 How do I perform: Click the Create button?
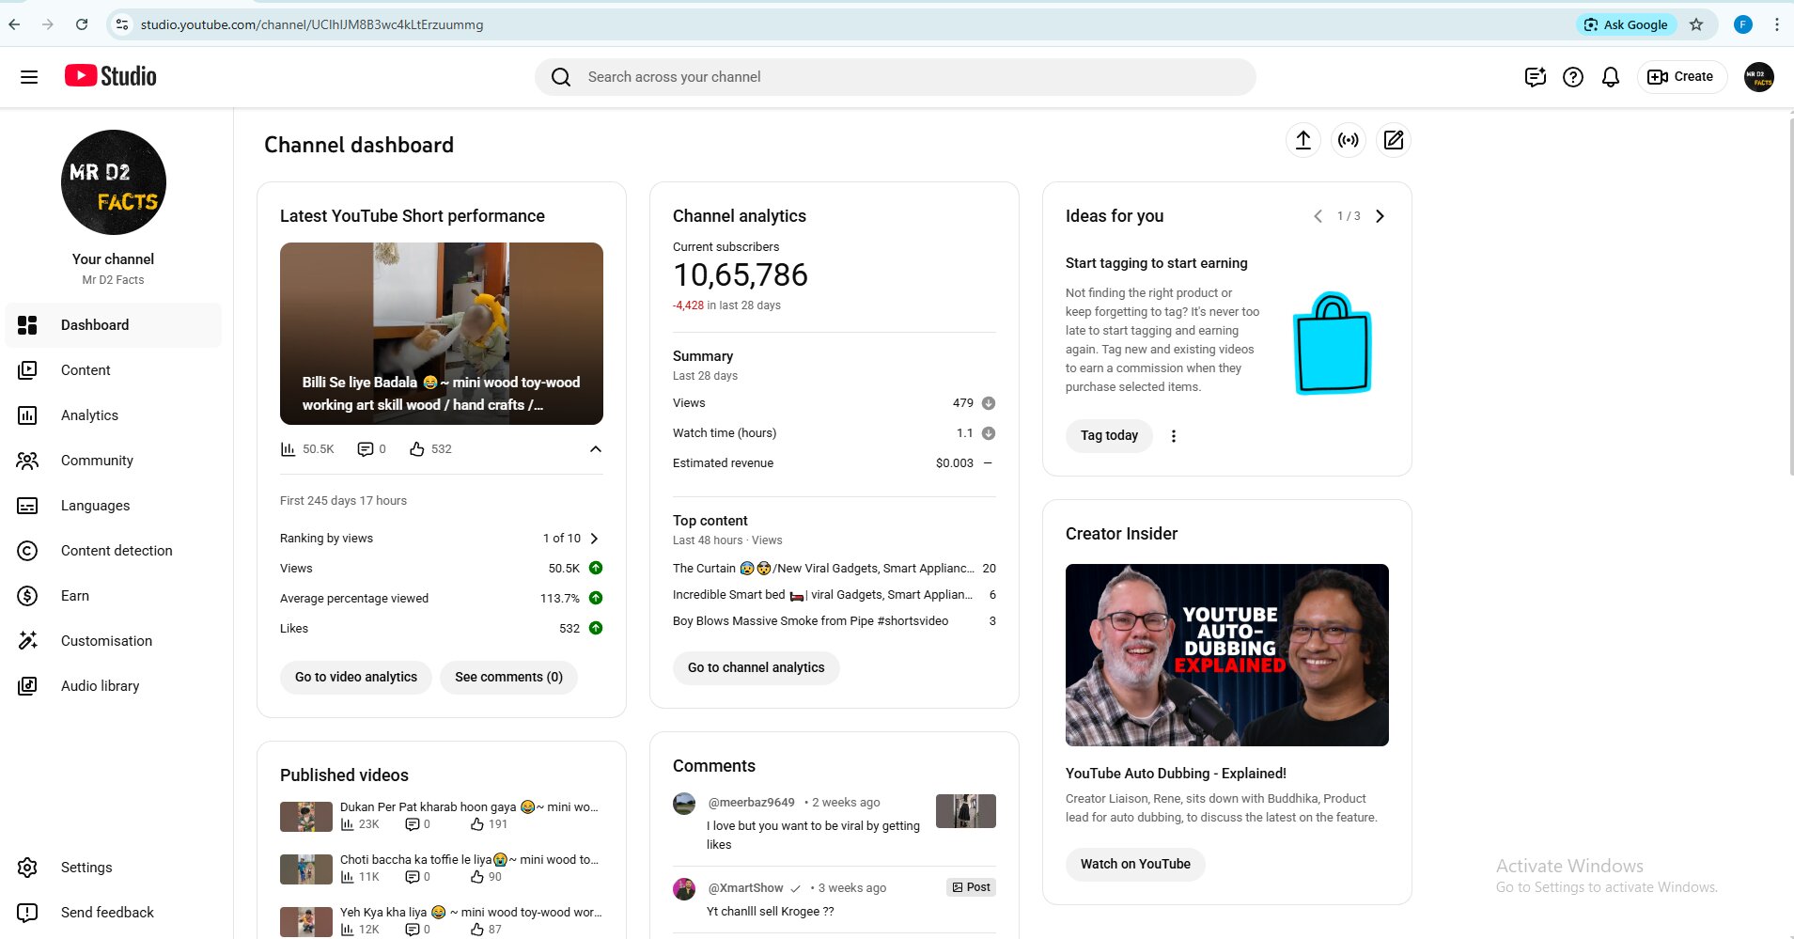tap(1681, 77)
